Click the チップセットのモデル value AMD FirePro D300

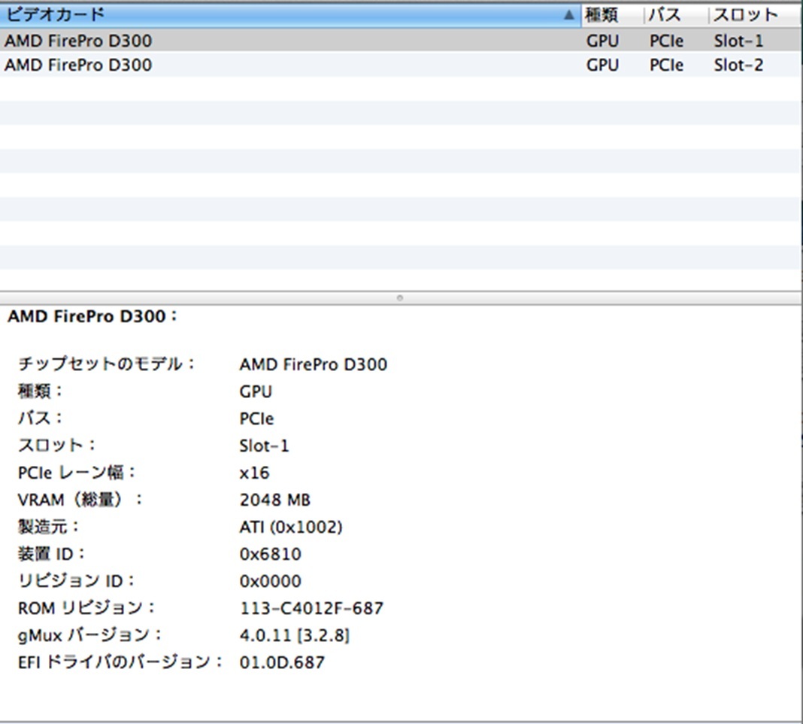coord(314,364)
